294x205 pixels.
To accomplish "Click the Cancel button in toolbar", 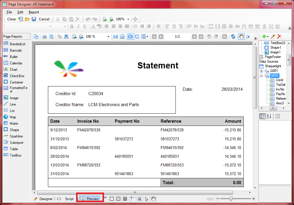I will 44,19.
